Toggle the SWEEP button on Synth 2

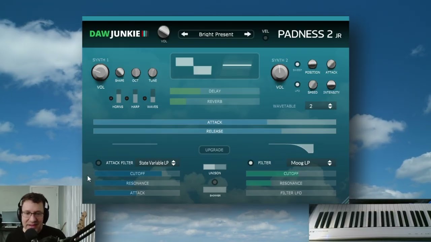pos(297,64)
